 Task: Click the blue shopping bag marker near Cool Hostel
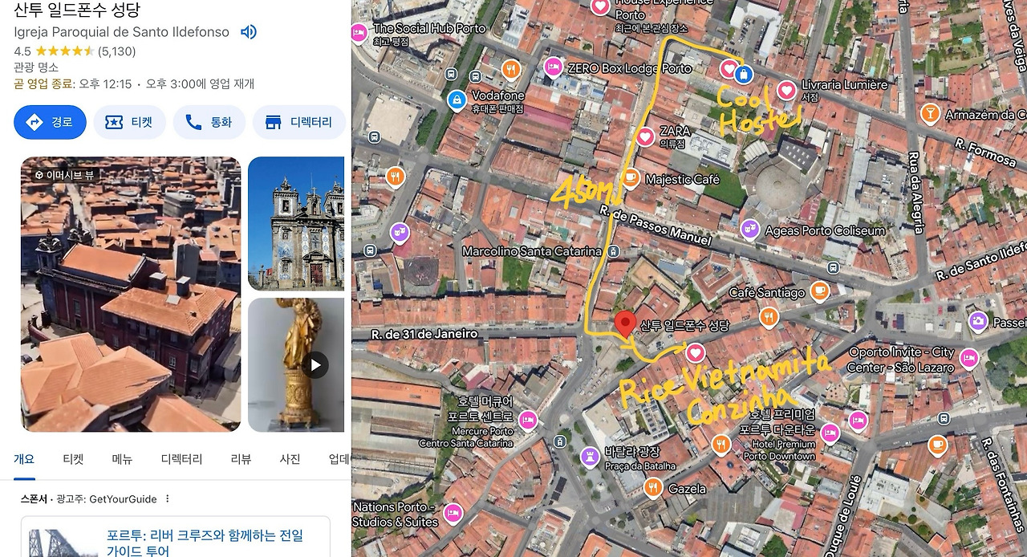[744, 75]
